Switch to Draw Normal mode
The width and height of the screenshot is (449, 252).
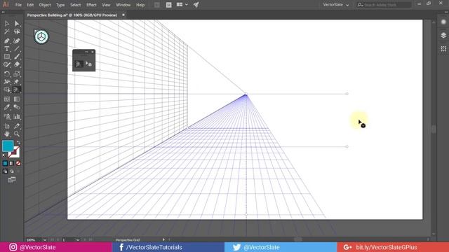(5, 171)
